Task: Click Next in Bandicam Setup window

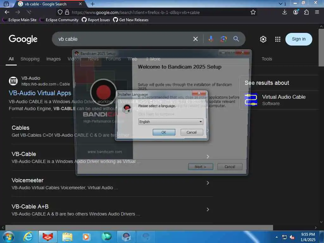Action: (x=200, y=167)
